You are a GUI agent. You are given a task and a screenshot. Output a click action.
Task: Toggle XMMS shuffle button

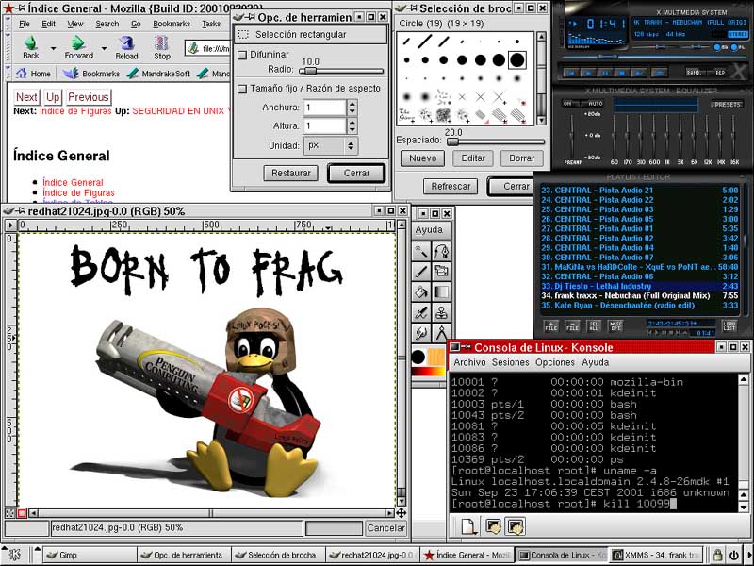[x=695, y=73]
